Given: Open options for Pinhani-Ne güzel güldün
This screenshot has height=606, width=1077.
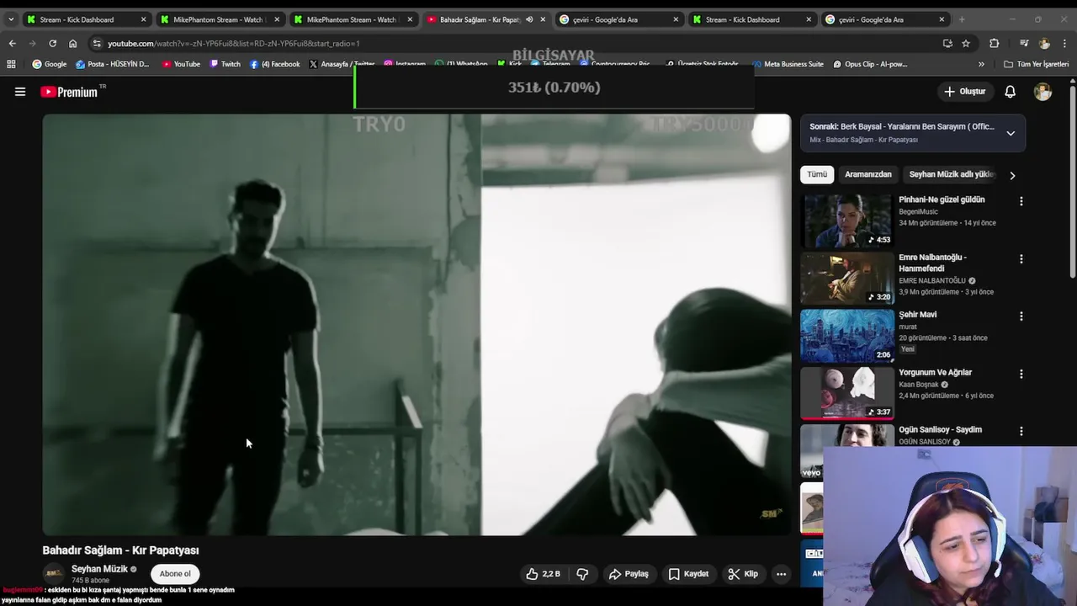Looking at the screenshot, I should (1021, 201).
